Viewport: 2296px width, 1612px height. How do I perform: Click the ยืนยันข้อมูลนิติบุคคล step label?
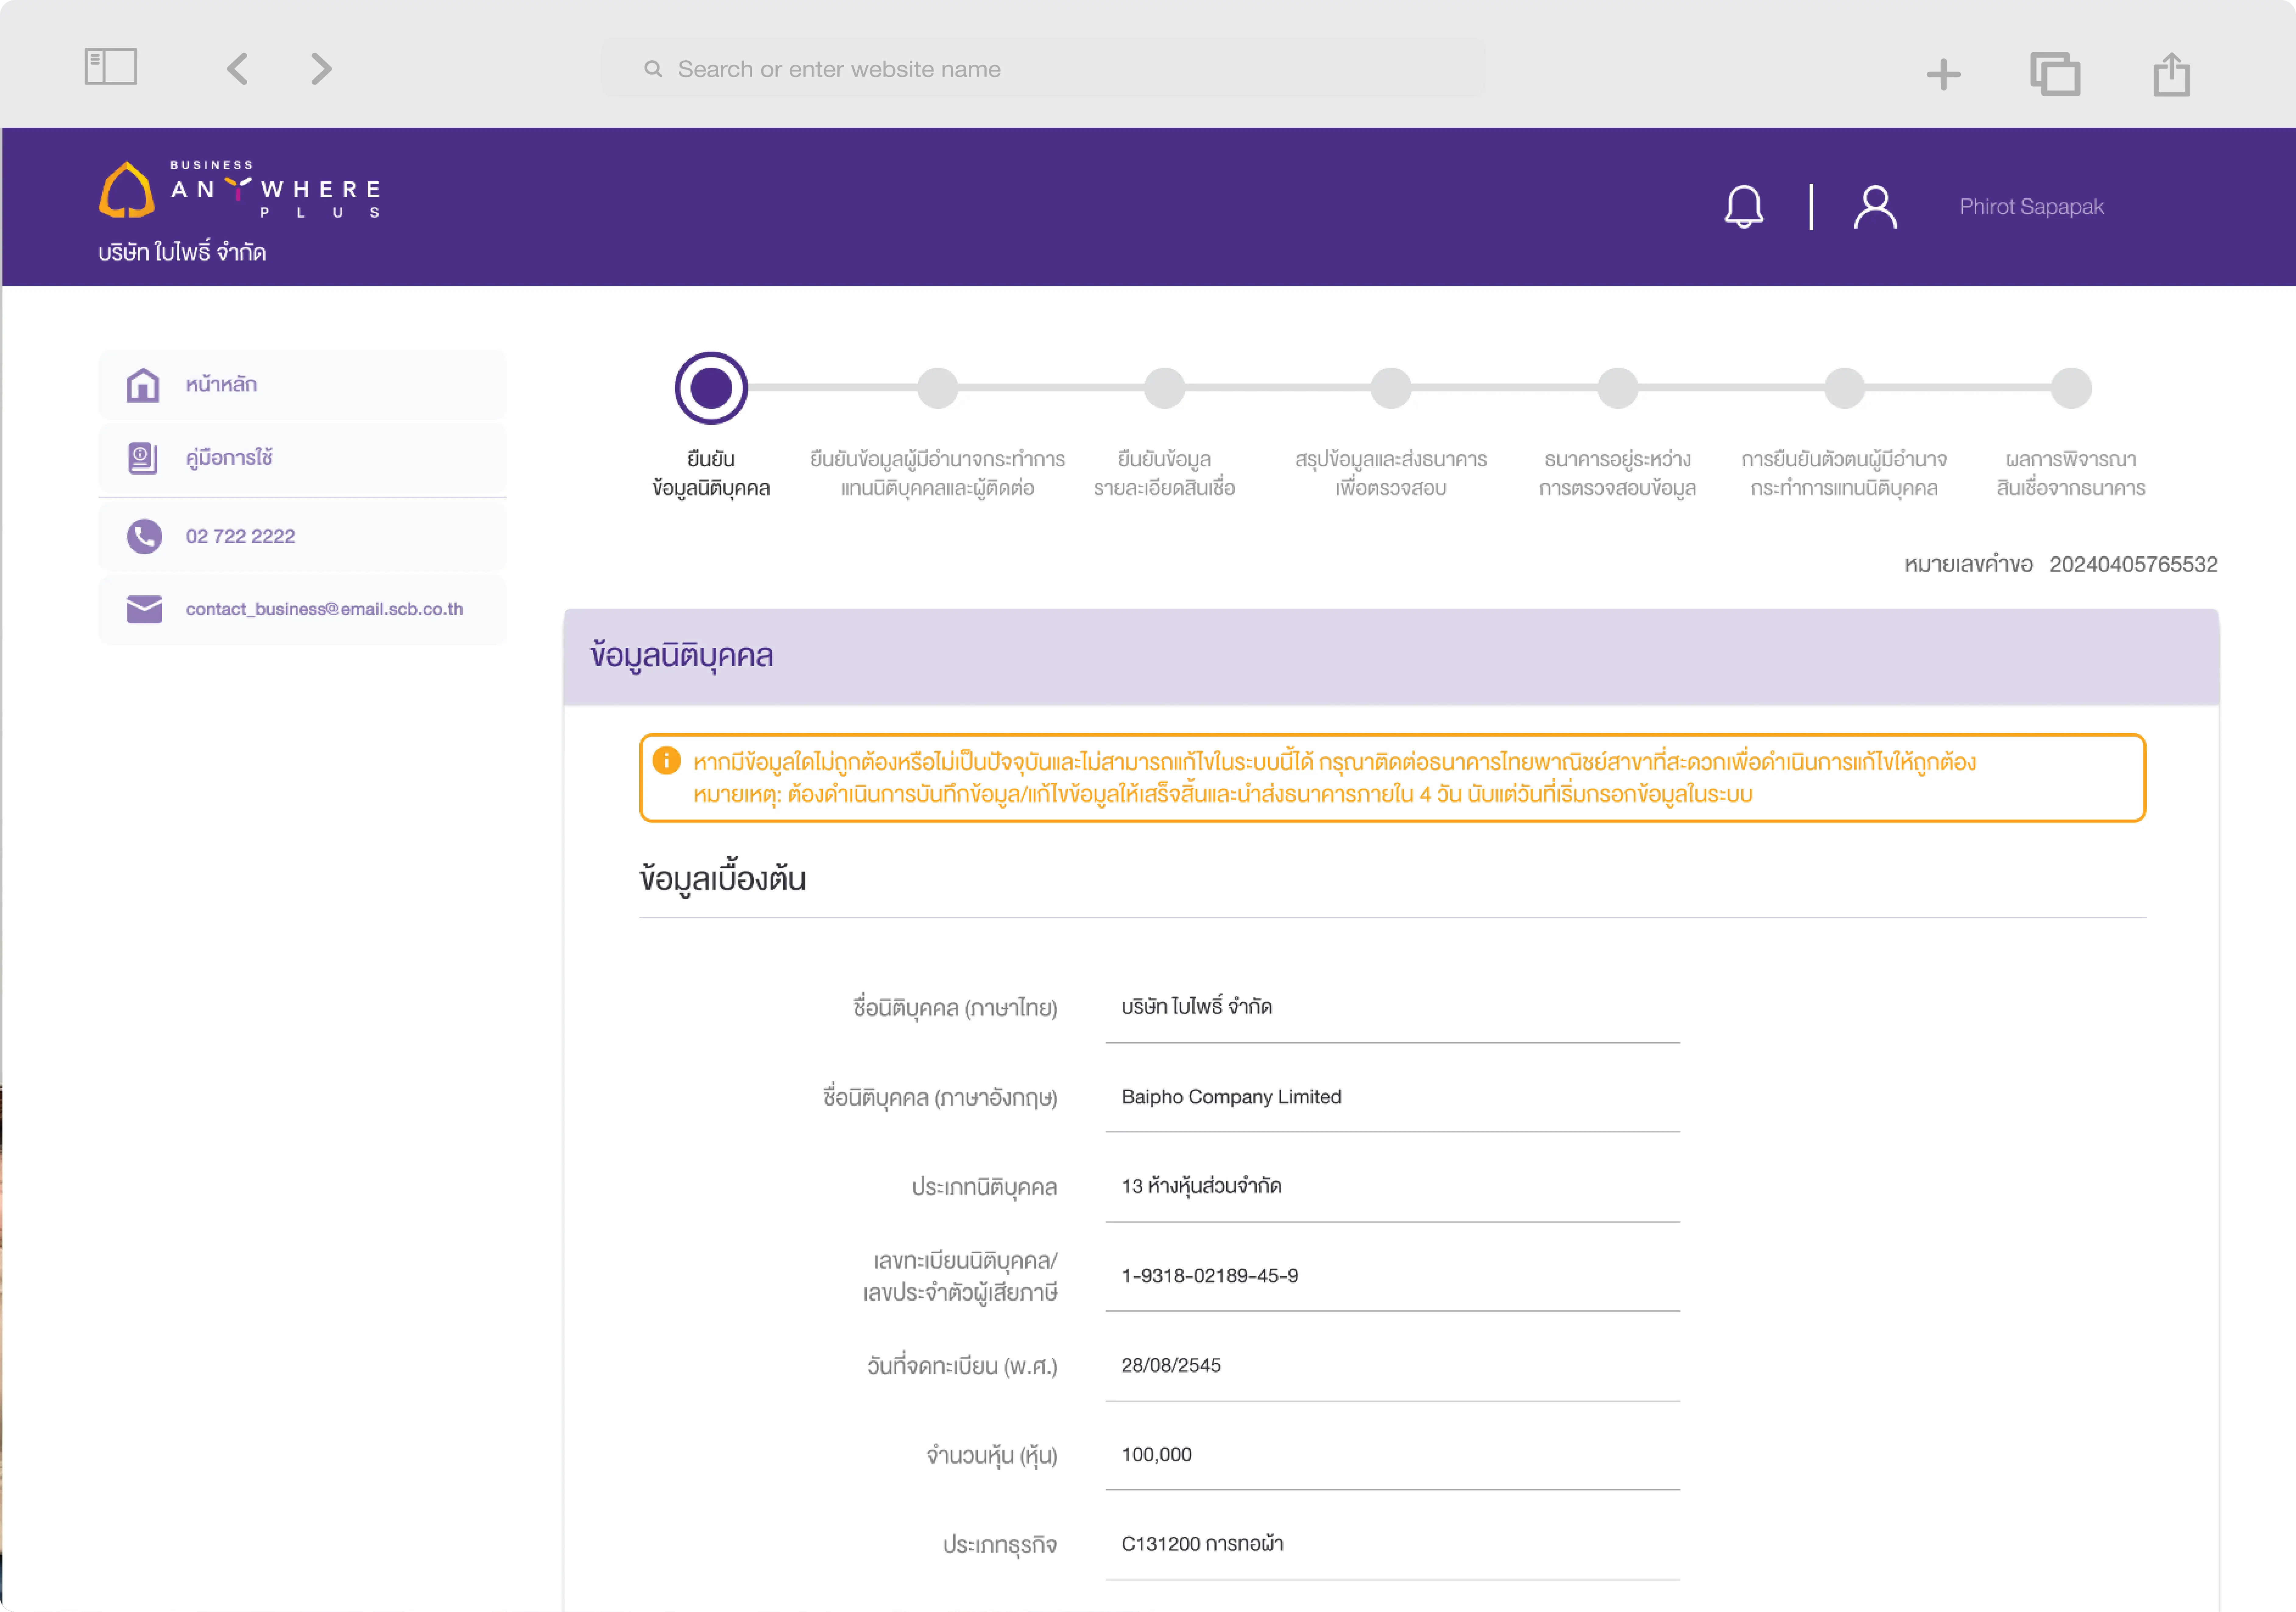pos(711,474)
